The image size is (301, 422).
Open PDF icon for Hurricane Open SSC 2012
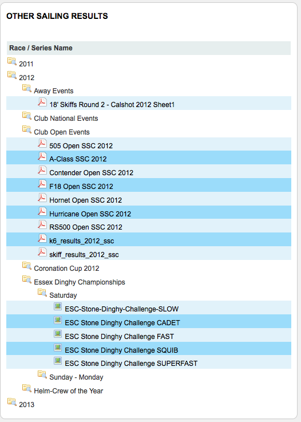42,211
